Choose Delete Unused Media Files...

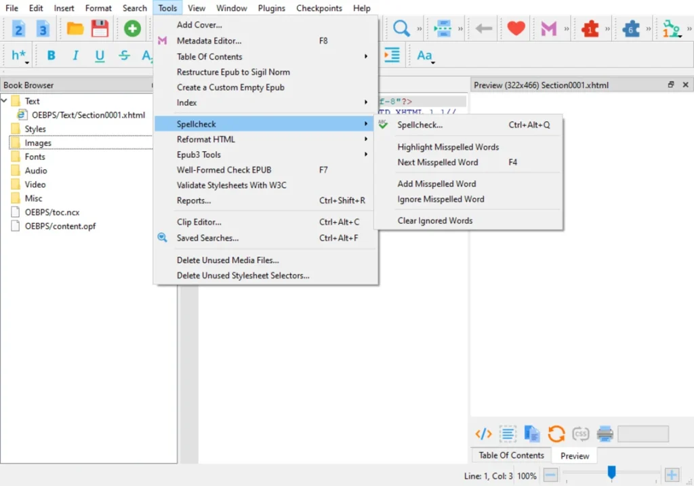tap(266, 260)
